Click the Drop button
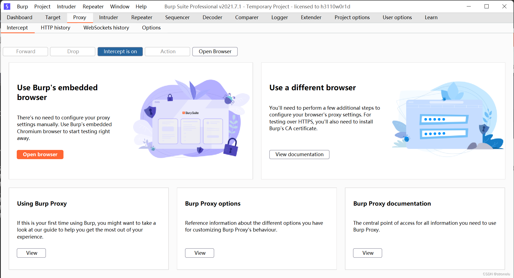Viewport: 514px width, 278px height. click(73, 52)
